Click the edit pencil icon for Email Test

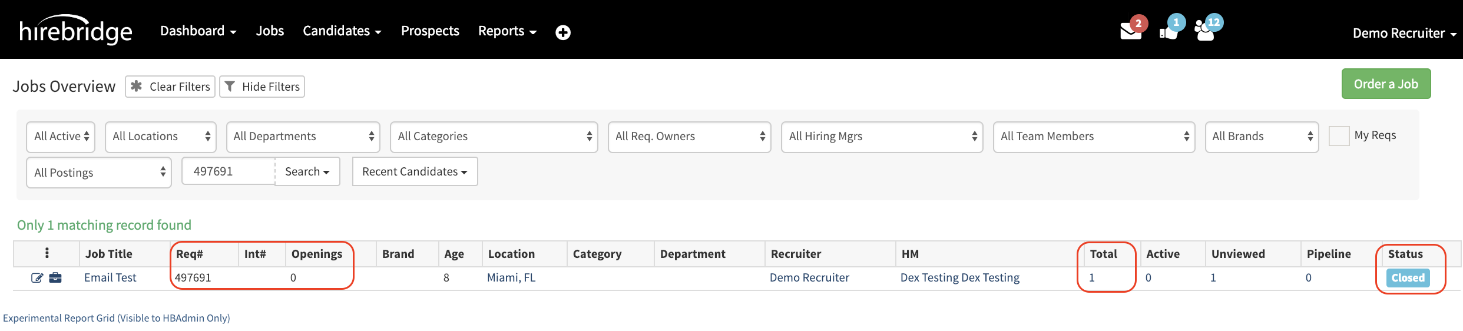(x=37, y=277)
